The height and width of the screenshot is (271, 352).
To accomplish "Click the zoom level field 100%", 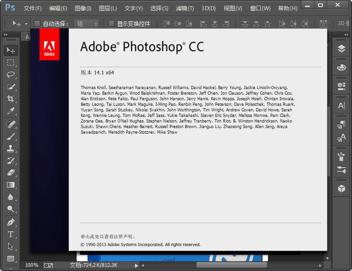I will point(32,265).
